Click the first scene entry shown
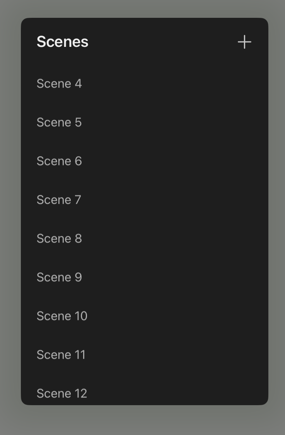Screen dimensions: 285x435 [x=59, y=83]
